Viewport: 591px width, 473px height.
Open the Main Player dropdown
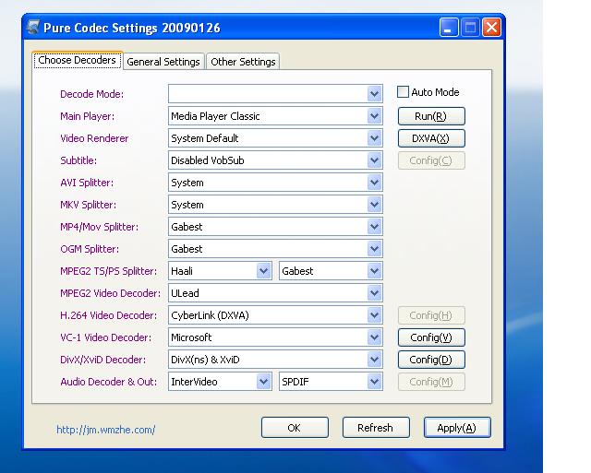pos(275,116)
